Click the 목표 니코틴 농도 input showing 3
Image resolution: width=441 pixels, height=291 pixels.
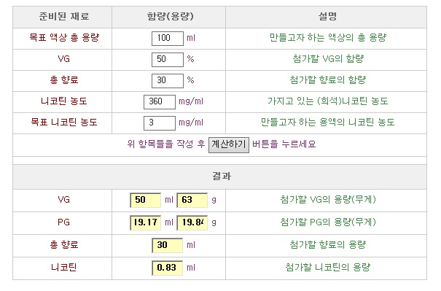point(160,123)
